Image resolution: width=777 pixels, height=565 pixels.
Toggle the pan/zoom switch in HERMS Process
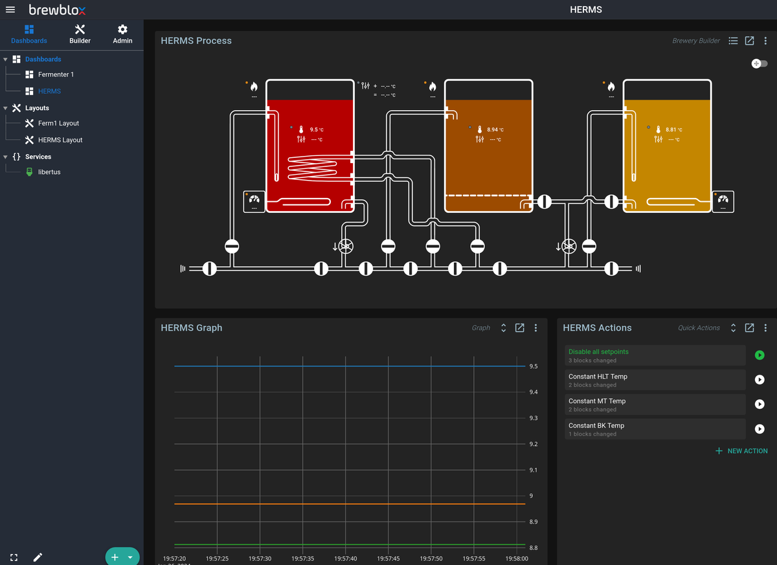[760, 63]
